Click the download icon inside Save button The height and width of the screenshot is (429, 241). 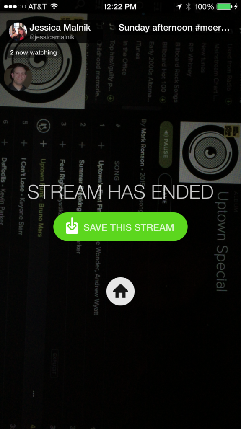(72, 226)
